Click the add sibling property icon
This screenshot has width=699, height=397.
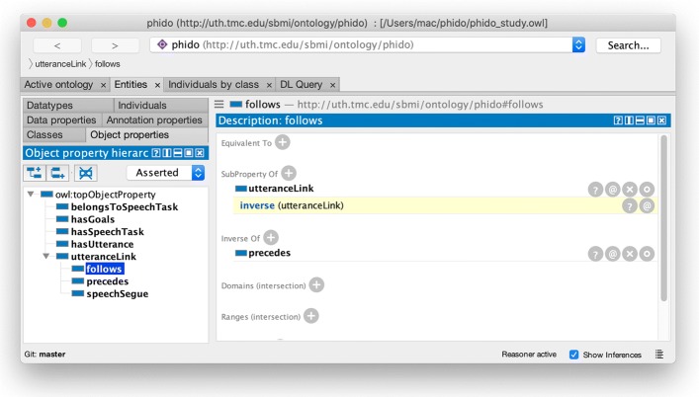(x=58, y=173)
